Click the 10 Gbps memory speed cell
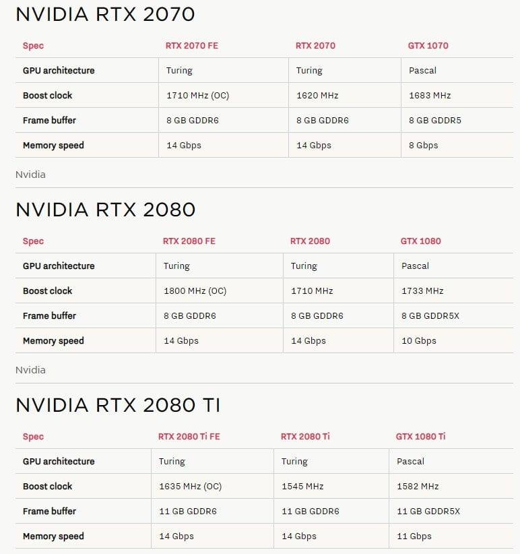This screenshot has height=554, width=520. click(419, 341)
